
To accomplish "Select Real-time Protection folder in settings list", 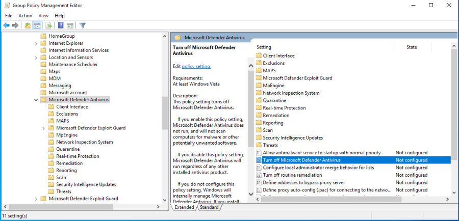I will (x=284, y=108).
